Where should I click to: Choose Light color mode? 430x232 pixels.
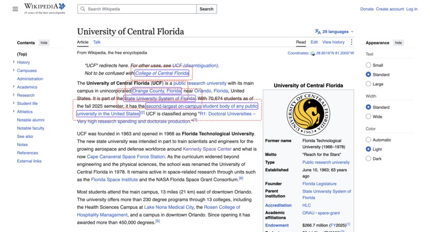pos(368,149)
